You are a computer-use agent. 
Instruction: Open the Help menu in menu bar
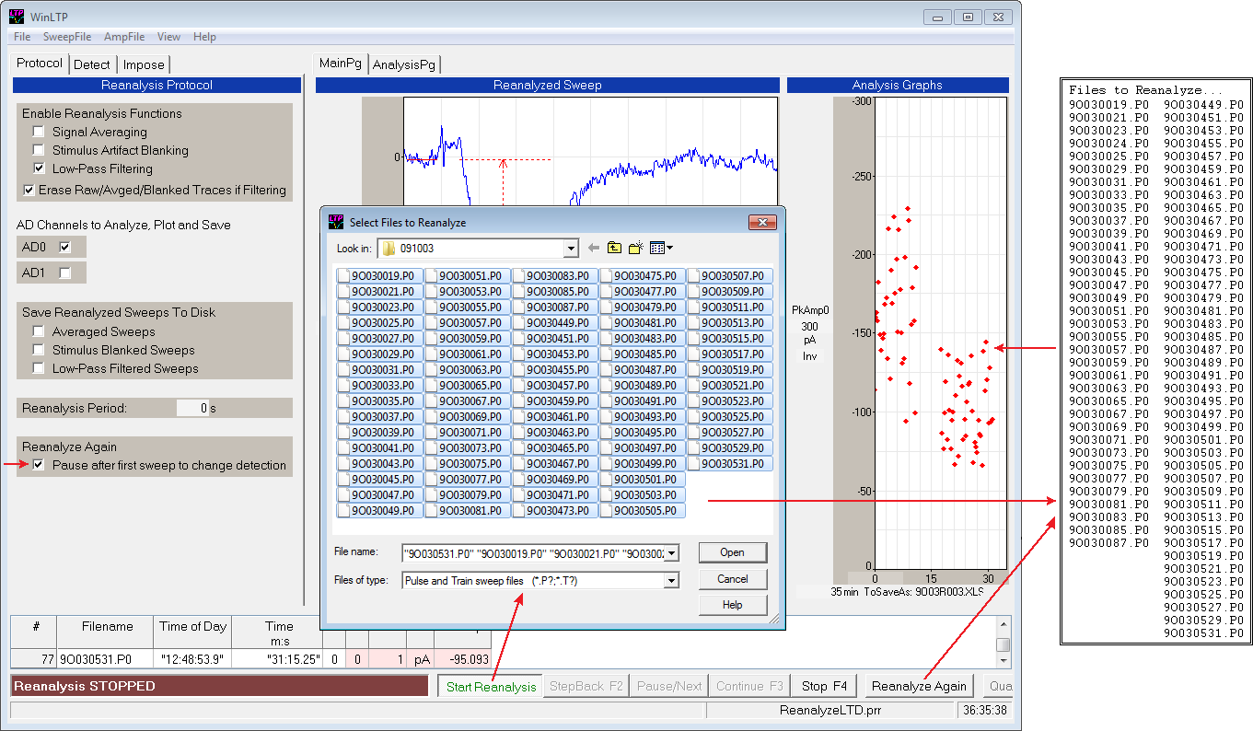pos(204,37)
